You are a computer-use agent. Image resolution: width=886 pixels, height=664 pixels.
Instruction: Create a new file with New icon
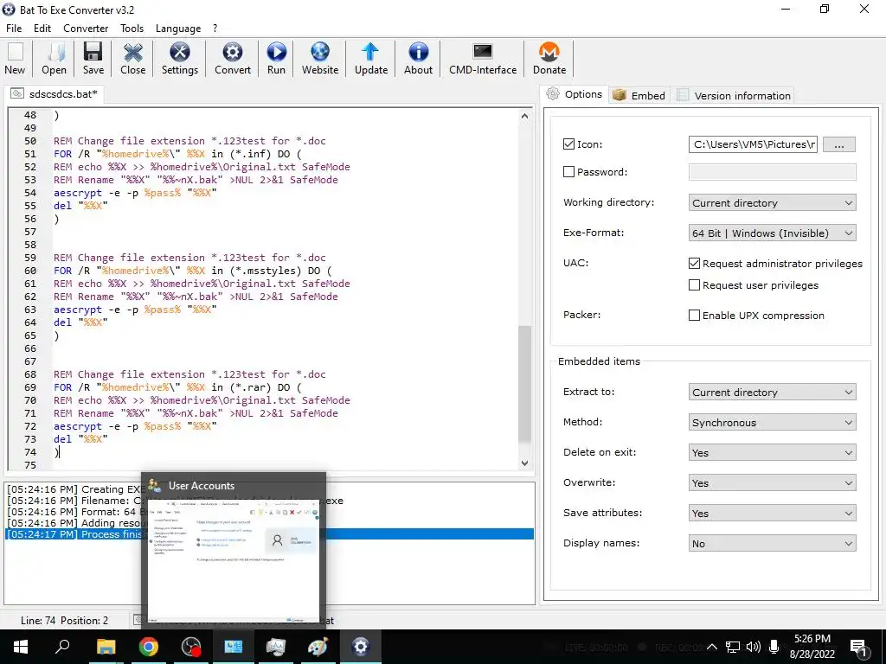pos(16,59)
